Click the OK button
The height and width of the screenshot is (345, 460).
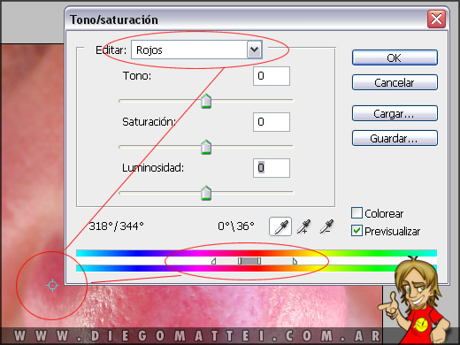point(395,57)
